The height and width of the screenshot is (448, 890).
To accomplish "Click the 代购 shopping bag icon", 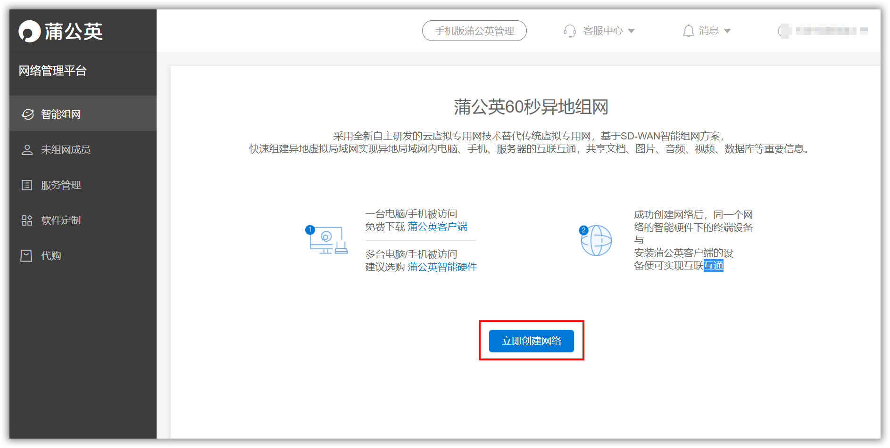I will [26, 256].
